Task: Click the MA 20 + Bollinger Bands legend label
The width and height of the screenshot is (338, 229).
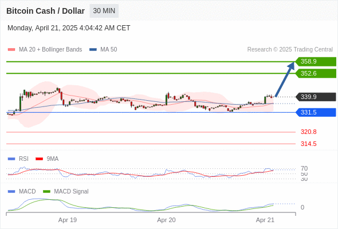Action: [x=50, y=50]
